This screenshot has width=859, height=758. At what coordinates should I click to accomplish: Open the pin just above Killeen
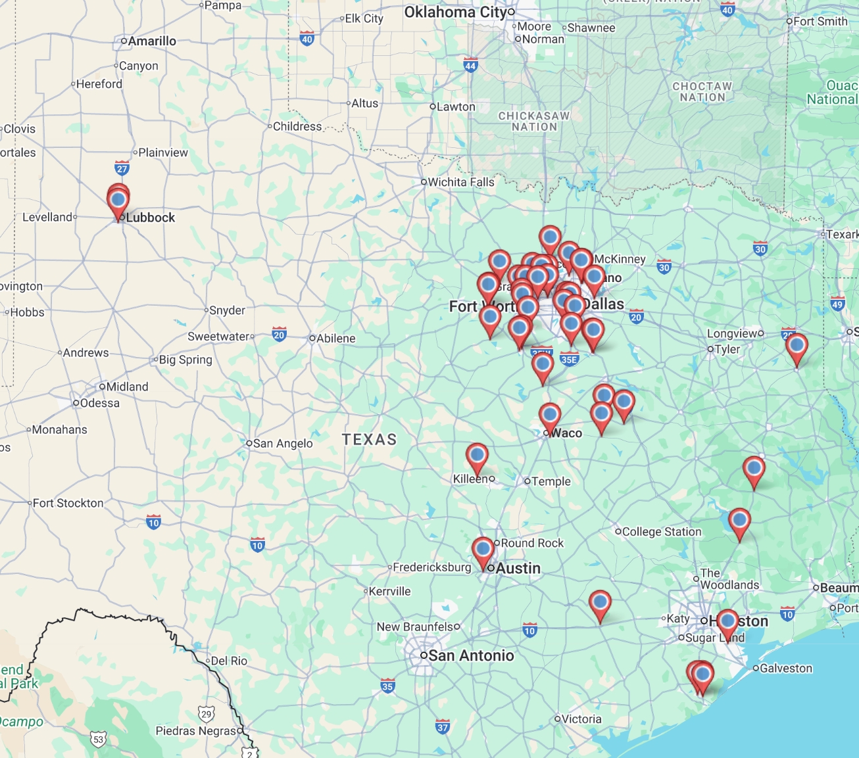[477, 459]
